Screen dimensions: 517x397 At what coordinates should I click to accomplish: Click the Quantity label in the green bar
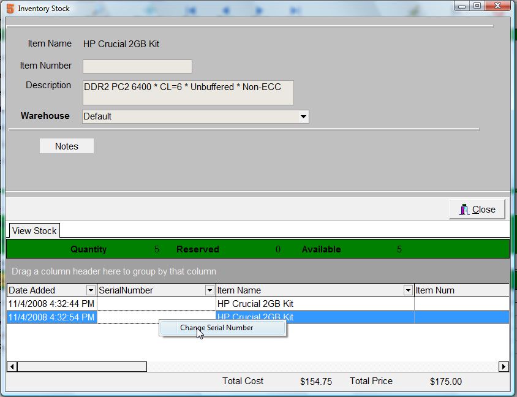click(88, 249)
